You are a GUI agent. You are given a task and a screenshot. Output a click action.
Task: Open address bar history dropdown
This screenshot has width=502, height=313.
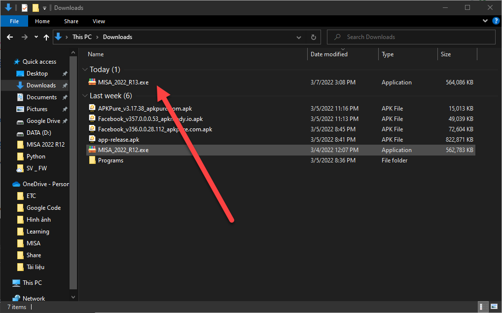299,37
